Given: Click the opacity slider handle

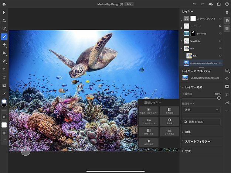Looking at the screenshot, I should [219, 98].
